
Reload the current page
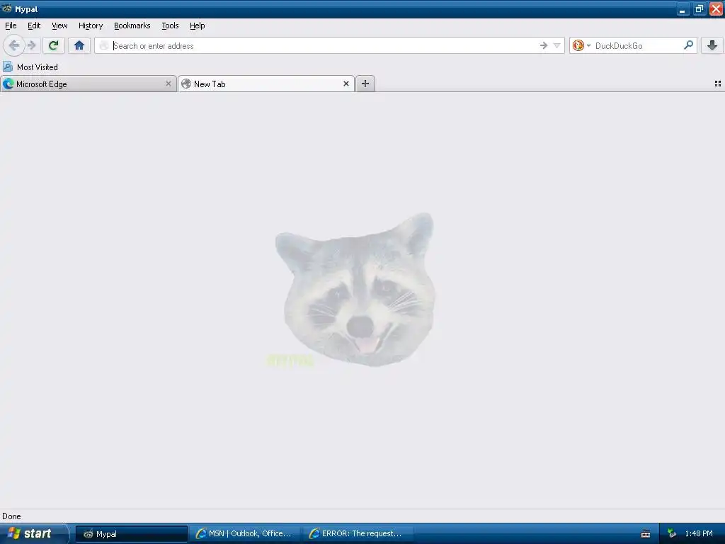coord(53,45)
